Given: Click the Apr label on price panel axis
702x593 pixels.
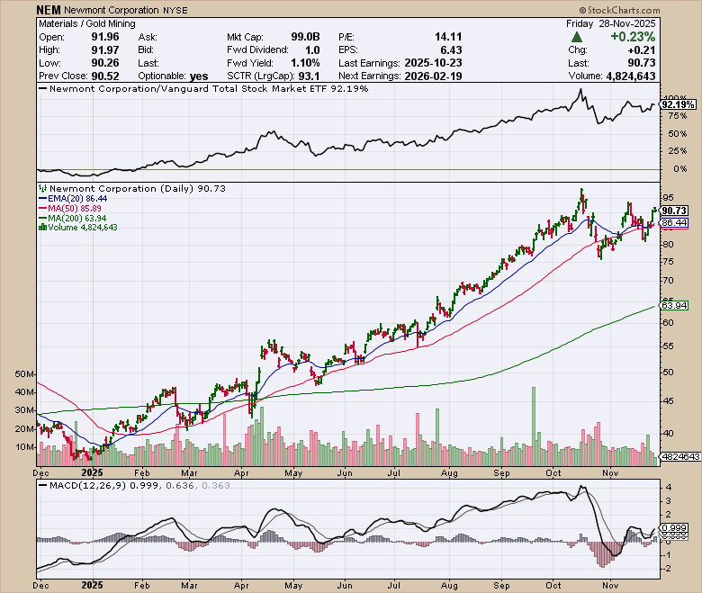Looking at the screenshot, I should point(242,473).
